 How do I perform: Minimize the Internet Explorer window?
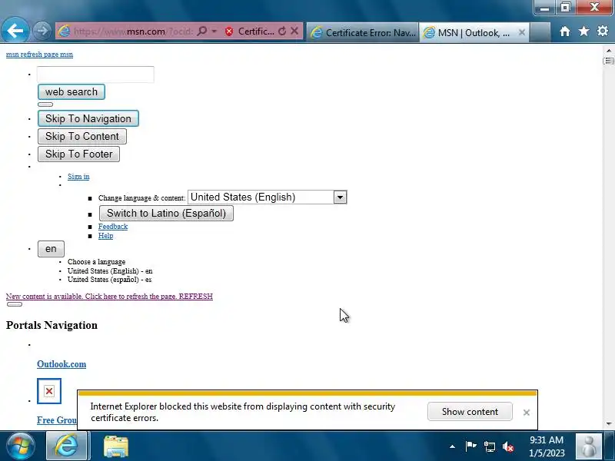(545, 7)
